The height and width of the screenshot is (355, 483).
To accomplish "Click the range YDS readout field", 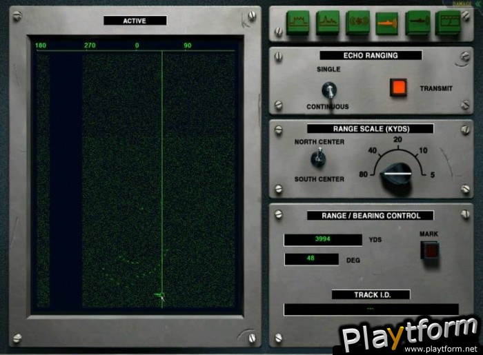I will click(x=322, y=240).
